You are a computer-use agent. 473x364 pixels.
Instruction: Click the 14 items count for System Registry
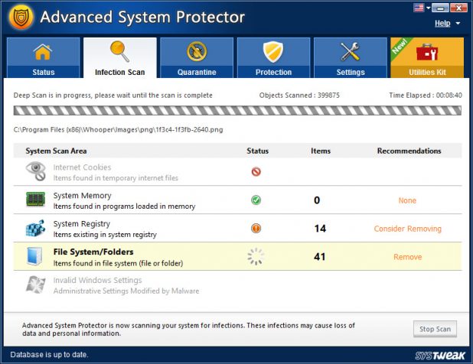(320, 229)
